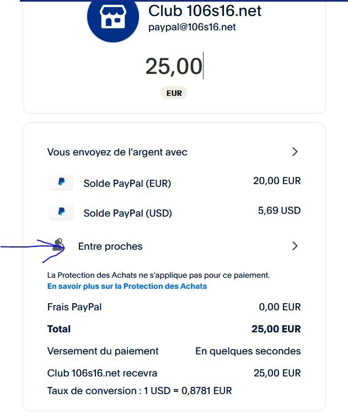Select the Solde PayPal (USD) funding source

(x=127, y=212)
